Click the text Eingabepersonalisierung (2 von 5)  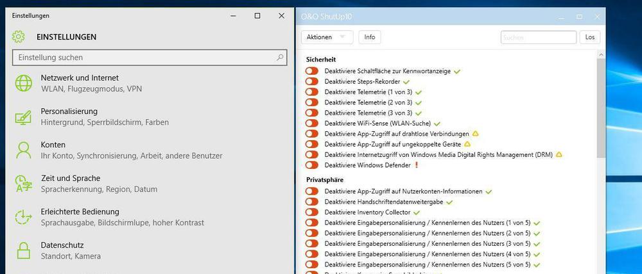(428, 233)
